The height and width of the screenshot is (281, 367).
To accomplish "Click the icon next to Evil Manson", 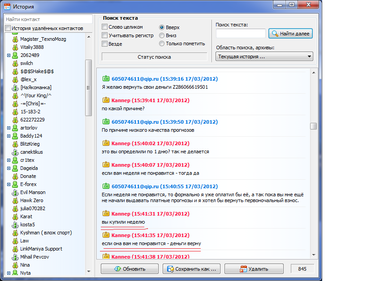I will [x=15, y=192].
